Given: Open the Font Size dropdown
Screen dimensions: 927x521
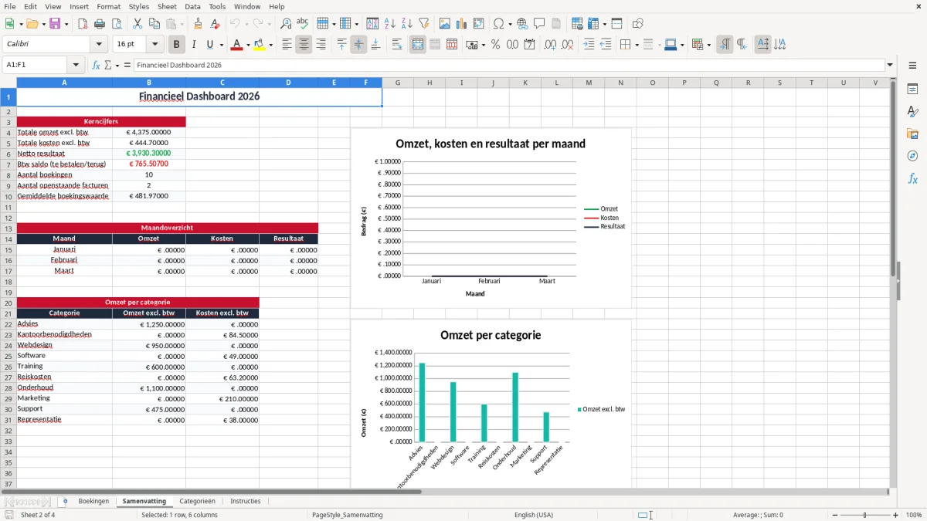Looking at the screenshot, I should (x=155, y=45).
